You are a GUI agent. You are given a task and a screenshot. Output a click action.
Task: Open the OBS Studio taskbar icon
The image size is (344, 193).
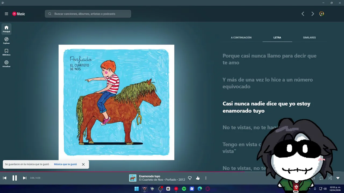(x=160, y=189)
